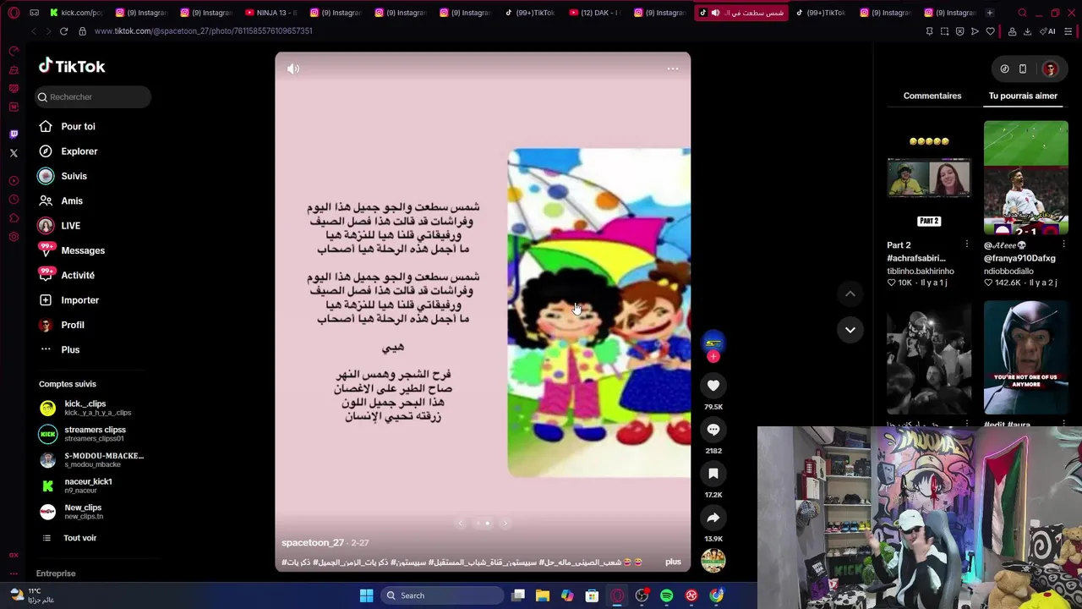This screenshot has height=609, width=1082.
Task: Open Opera downloads icon in the toolbar
Action: click(1027, 31)
